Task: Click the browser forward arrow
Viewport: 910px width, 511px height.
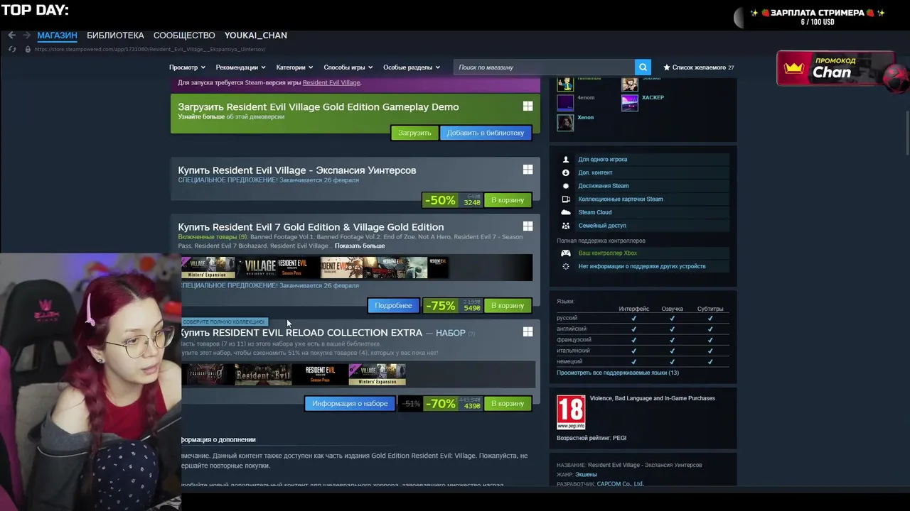Action: 27,35
